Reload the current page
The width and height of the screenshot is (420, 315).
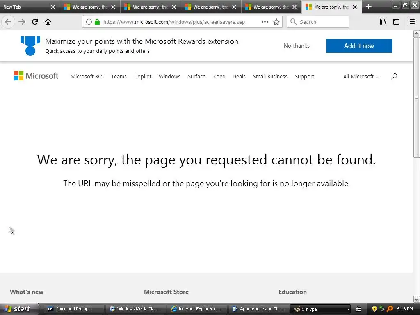pos(35,22)
